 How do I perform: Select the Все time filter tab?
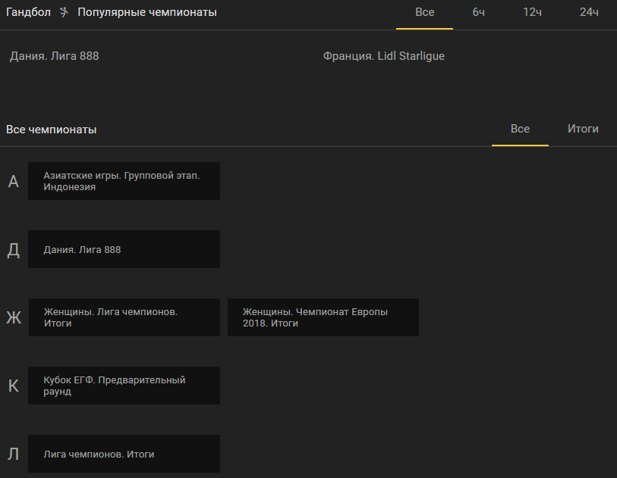pos(424,13)
